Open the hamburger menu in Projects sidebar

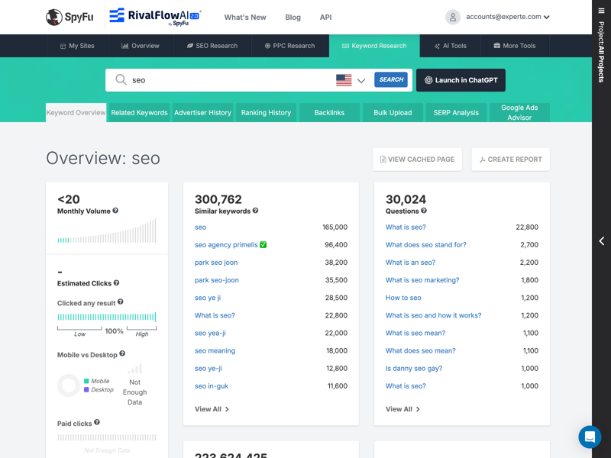tap(601, 11)
